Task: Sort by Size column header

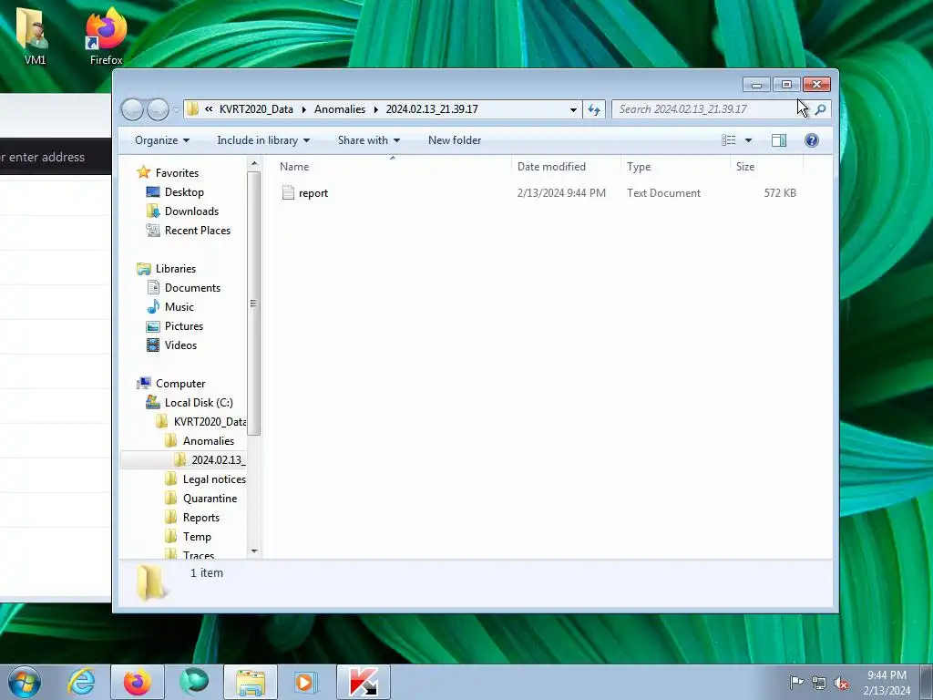Action: (x=766, y=167)
